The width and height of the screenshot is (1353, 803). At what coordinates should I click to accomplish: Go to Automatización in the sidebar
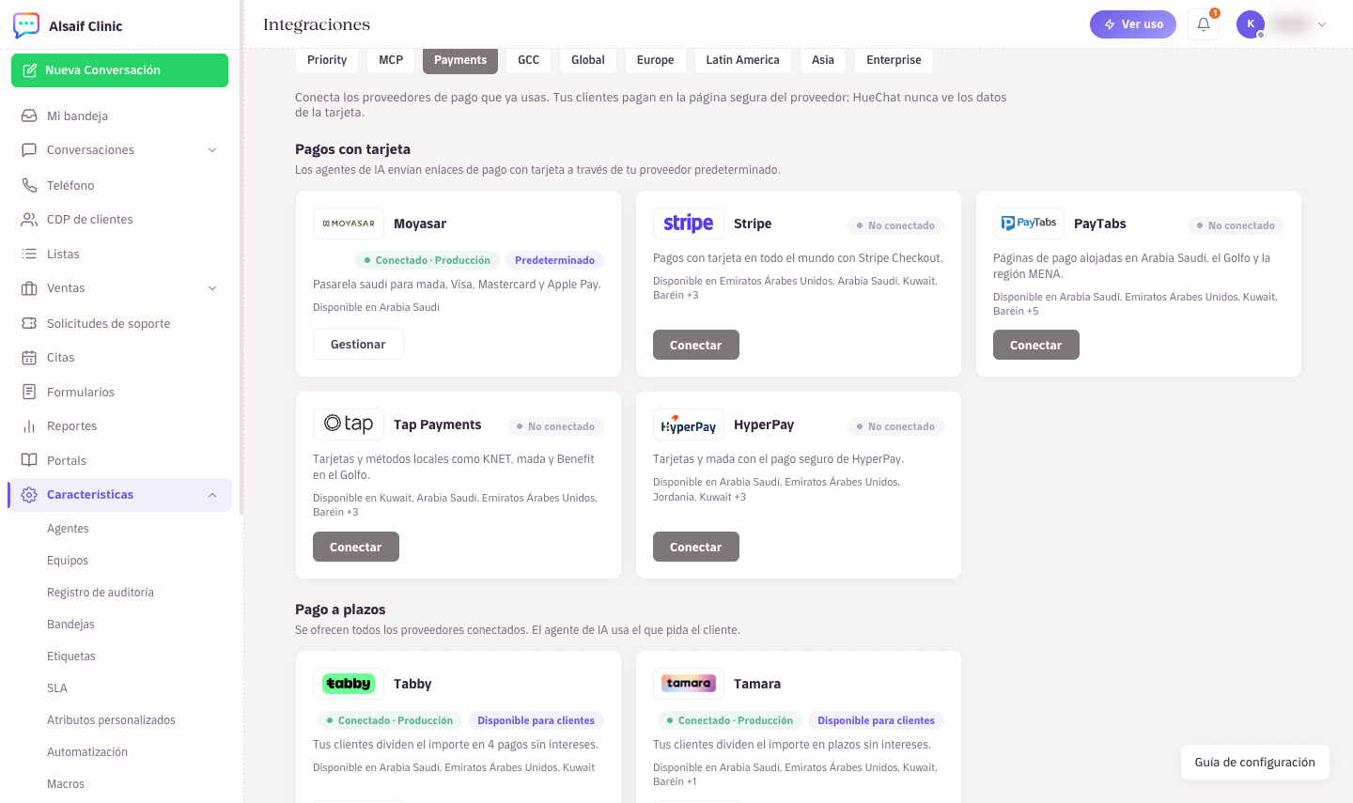[x=87, y=752]
